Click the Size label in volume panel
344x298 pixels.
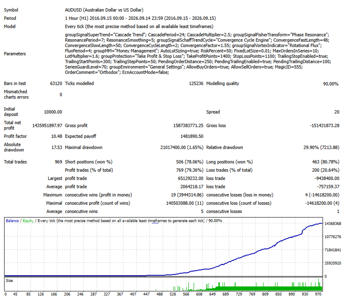tap(9, 281)
